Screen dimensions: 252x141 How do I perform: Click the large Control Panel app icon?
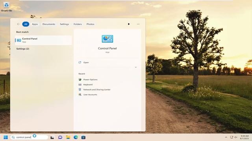[x=107, y=39]
